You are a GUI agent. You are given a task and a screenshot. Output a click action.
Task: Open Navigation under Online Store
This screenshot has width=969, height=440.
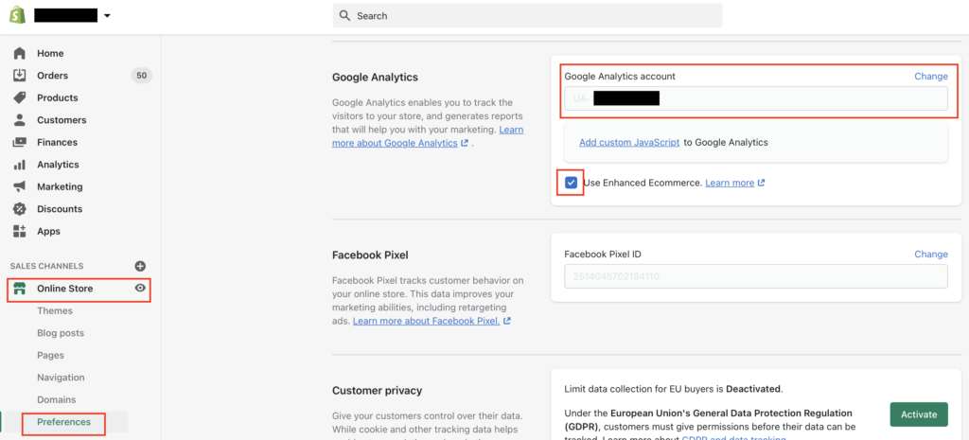(61, 378)
